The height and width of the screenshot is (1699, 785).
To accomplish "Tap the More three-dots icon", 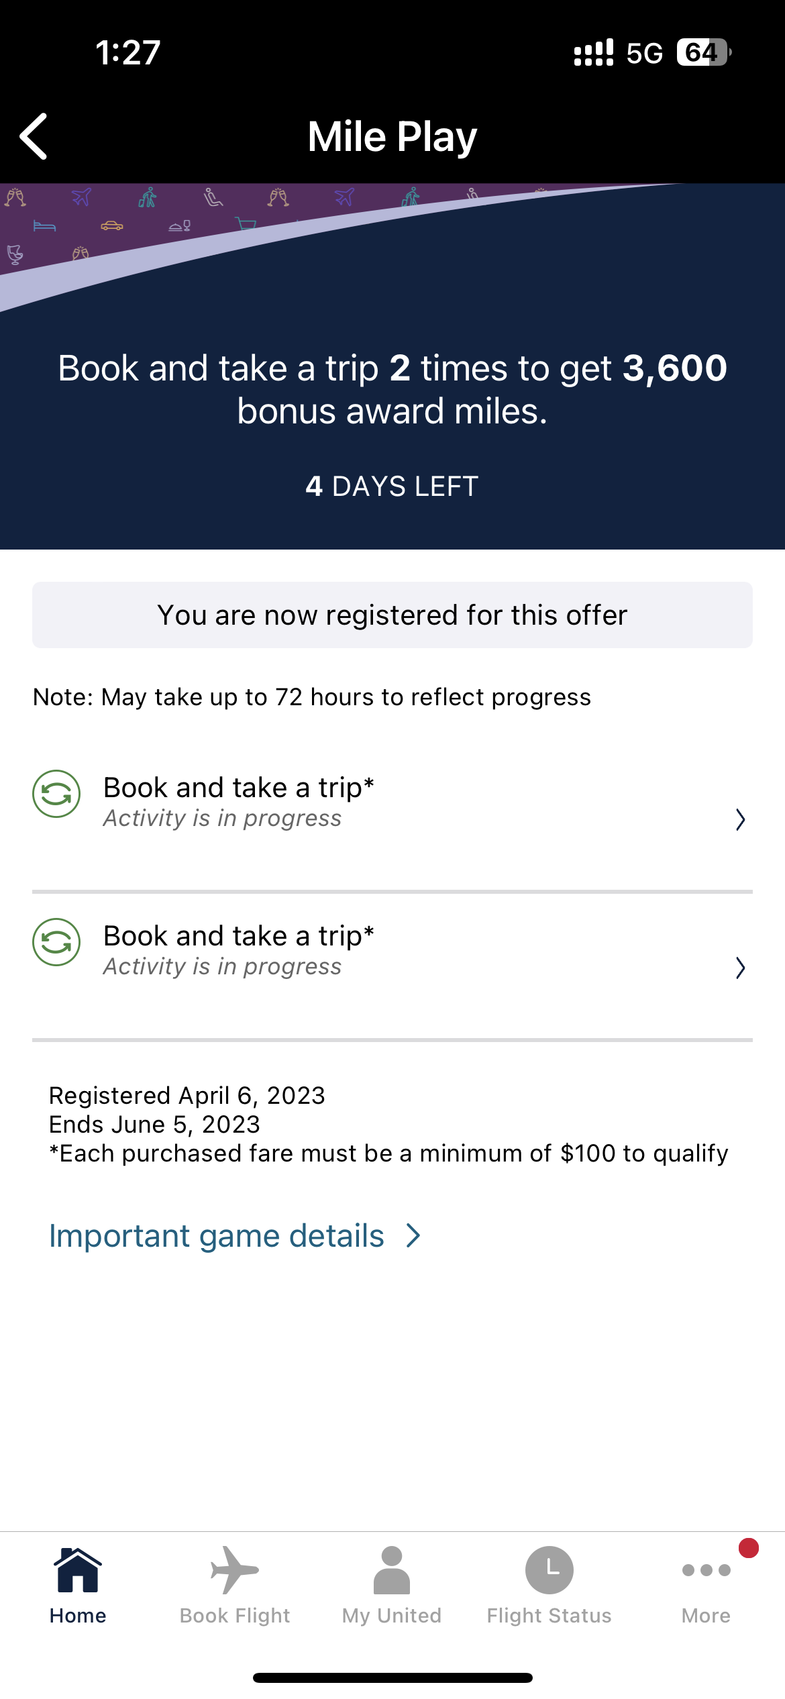I will [706, 1570].
